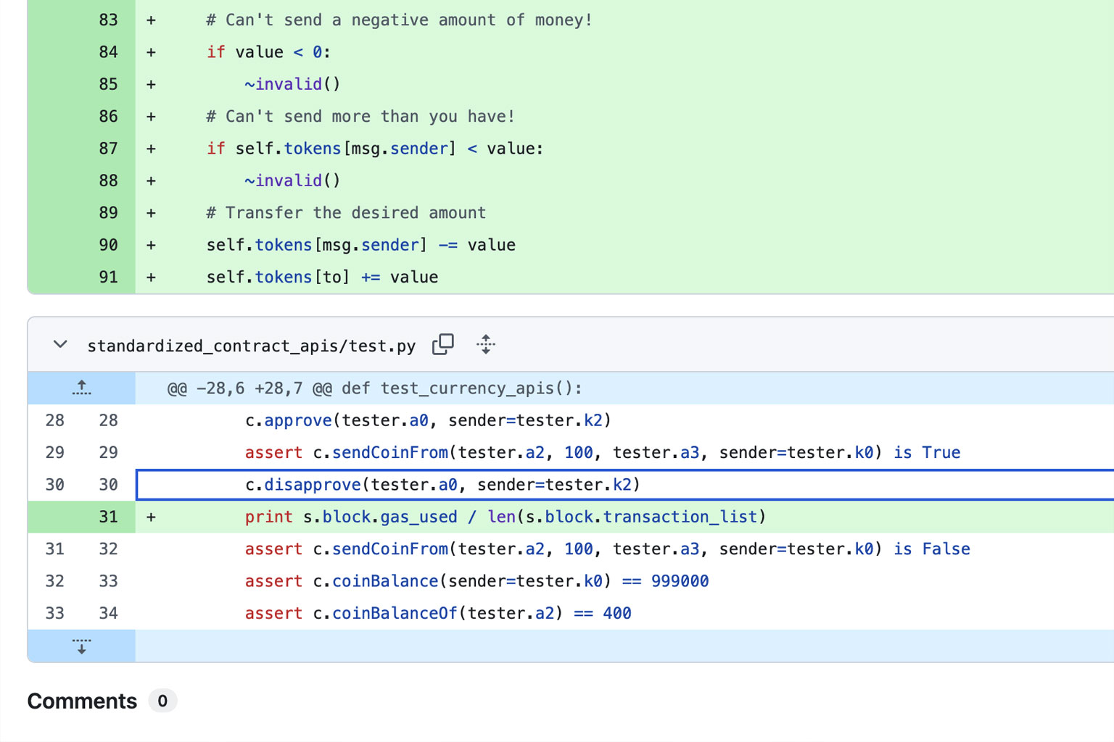The height and width of the screenshot is (742, 1114).
Task: Click the comments count badge showing 0
Action: [x=162, y=701]
